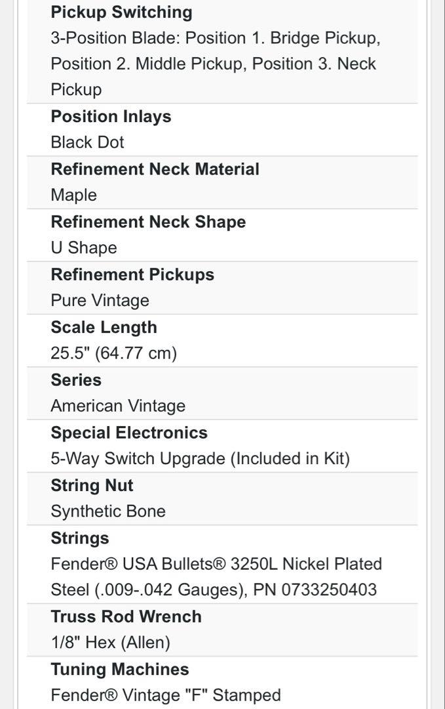Select the Black Dot value text
The image size is (445, 709).
(x=87, y=142)
